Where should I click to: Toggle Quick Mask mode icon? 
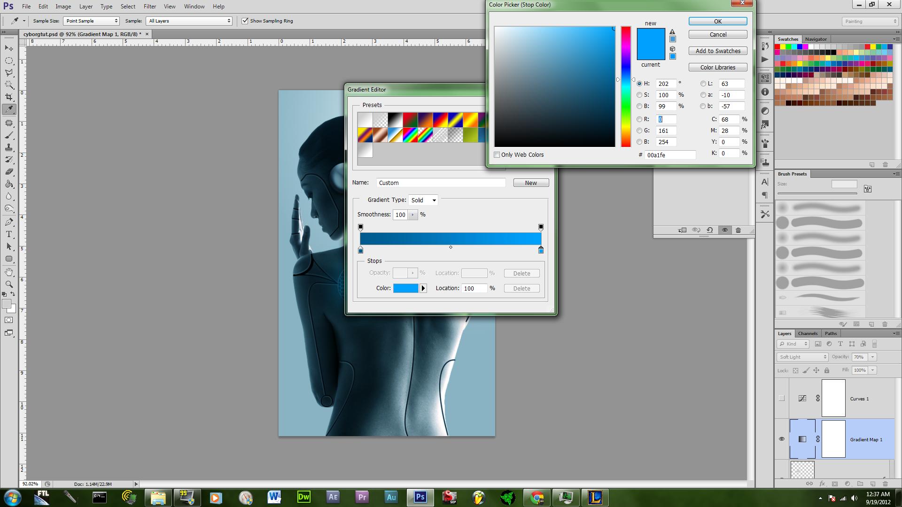point(9,320)
